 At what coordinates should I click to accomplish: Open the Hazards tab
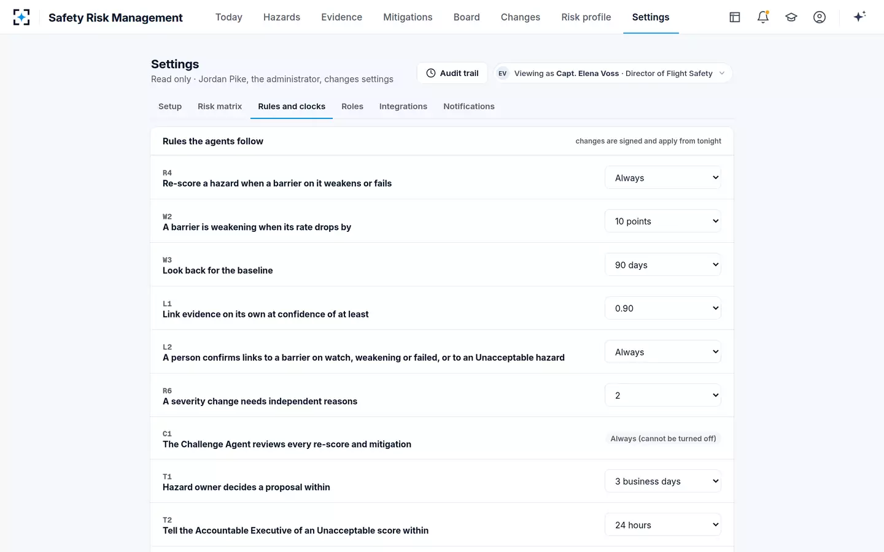point(282,17)
